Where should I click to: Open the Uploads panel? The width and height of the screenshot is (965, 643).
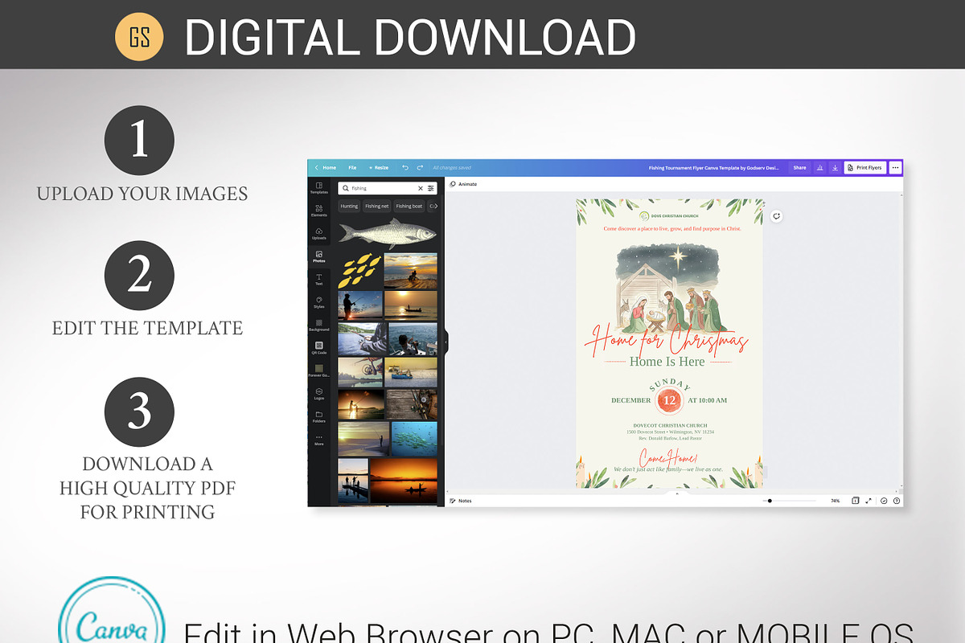point(319,234)
